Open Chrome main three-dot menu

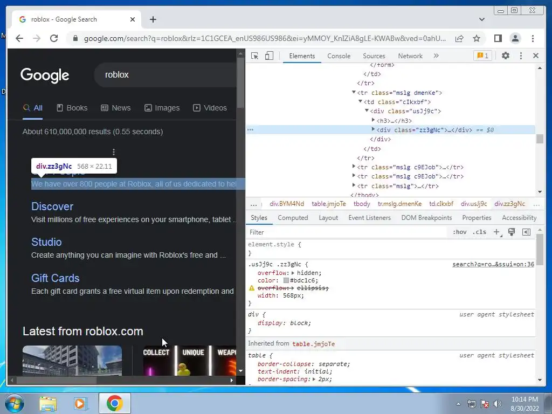pos(533,38)
